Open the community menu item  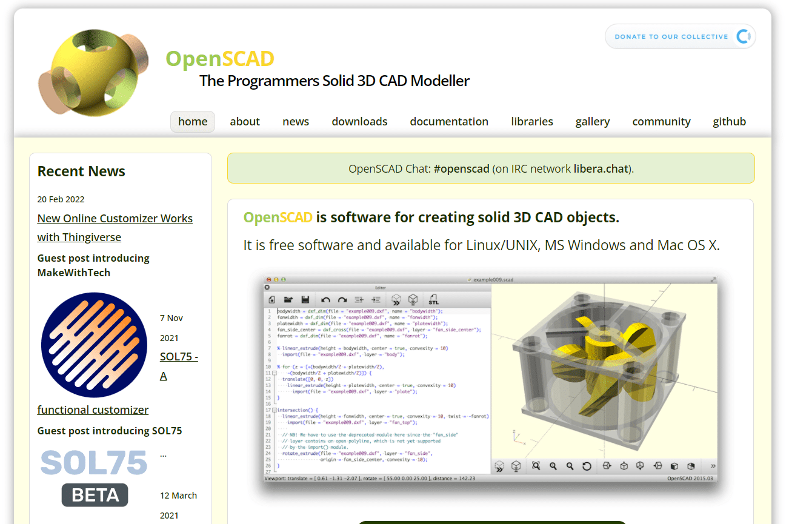pyautogui.click(x=662, y=121)
